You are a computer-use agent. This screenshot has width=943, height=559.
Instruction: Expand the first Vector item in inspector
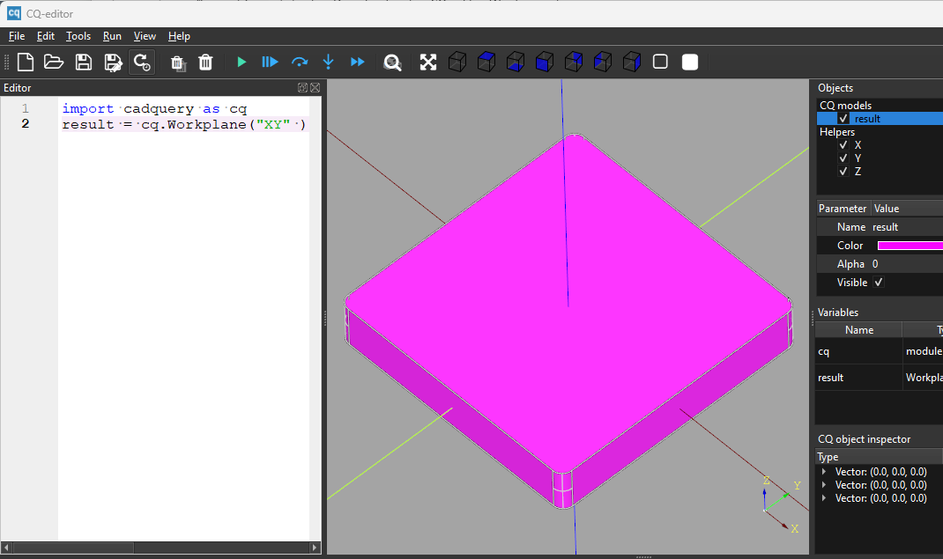tap(824, 472)
